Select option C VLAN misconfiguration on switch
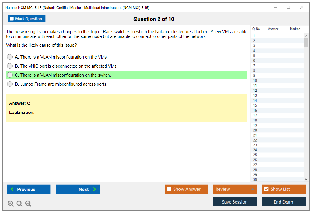 tap(10, 75)
